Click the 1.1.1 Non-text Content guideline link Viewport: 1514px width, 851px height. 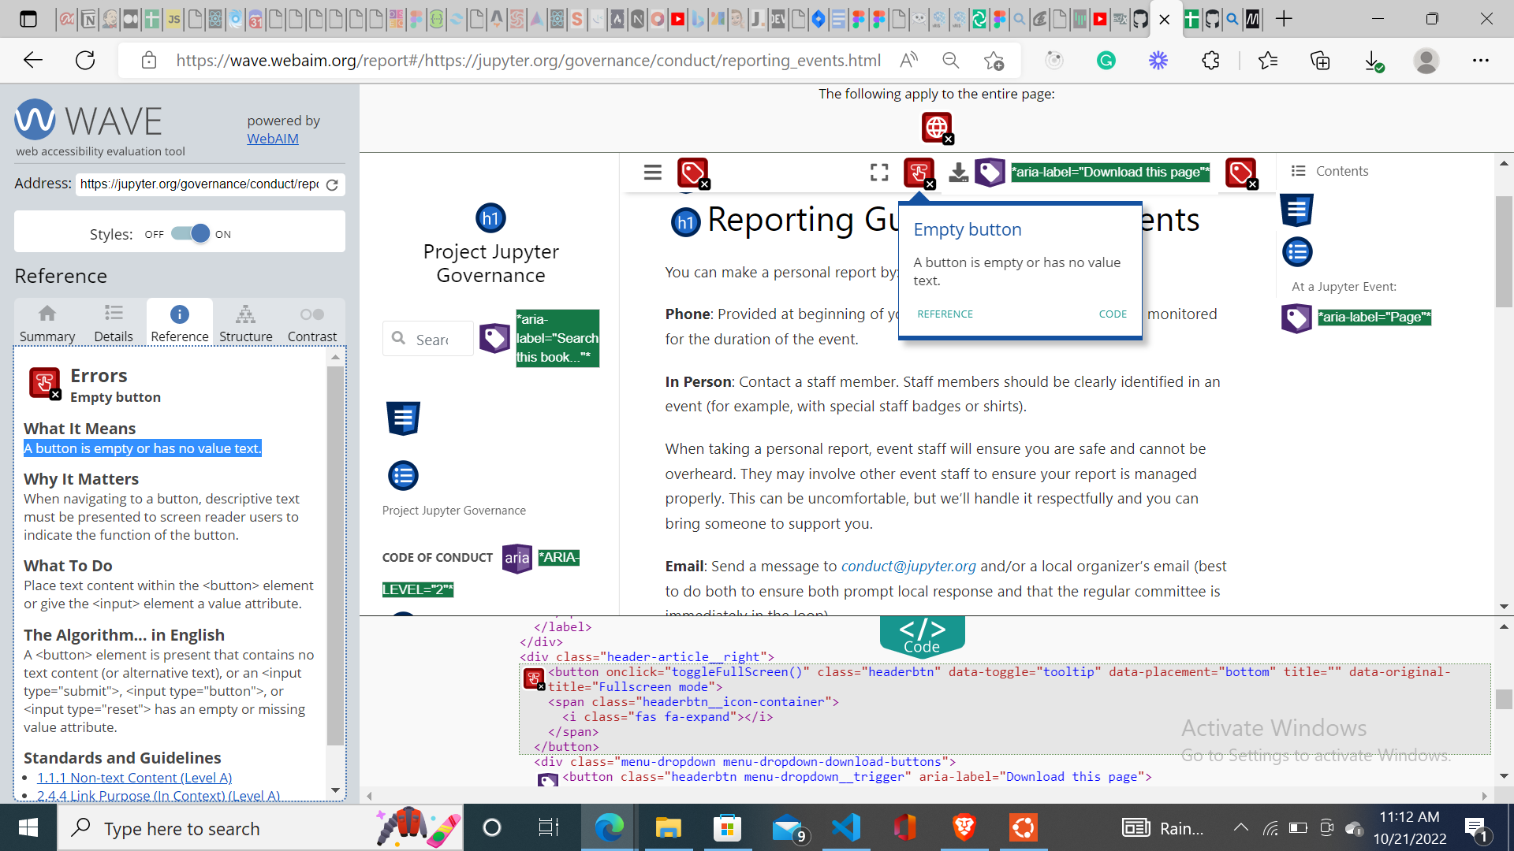pos(135,778)
